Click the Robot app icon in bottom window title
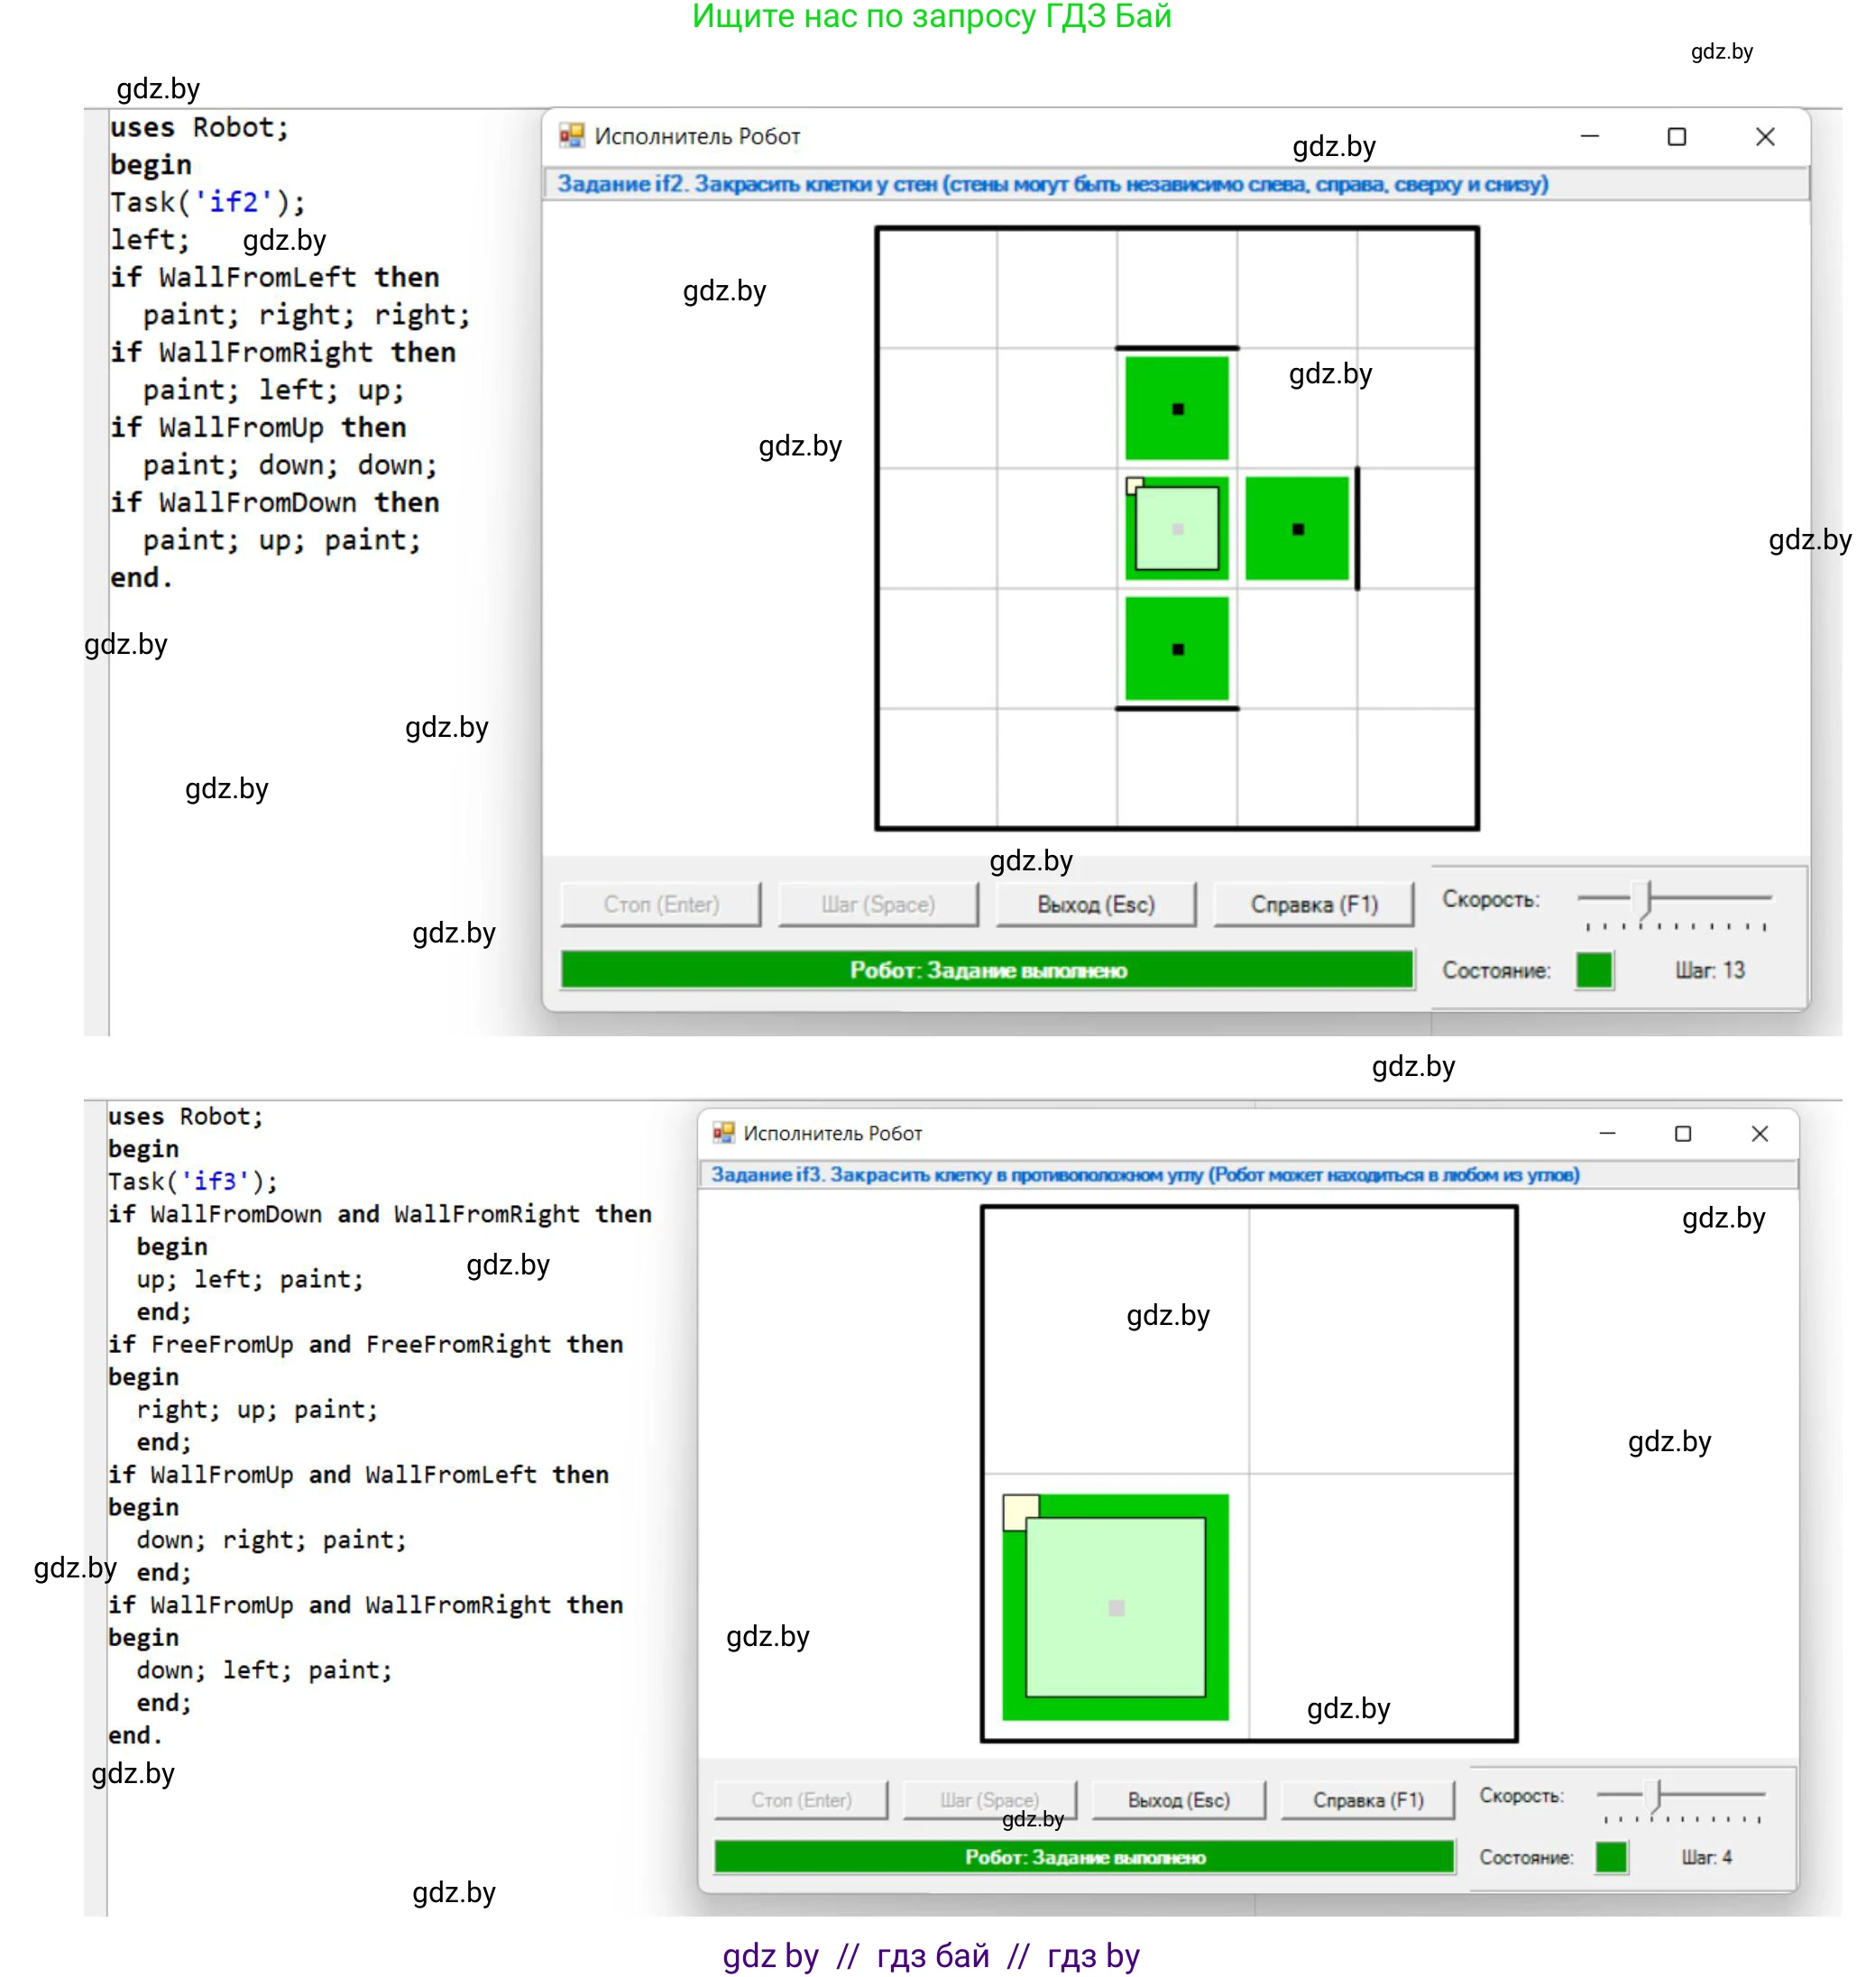1866x1977 pixels. [723, 1133]
